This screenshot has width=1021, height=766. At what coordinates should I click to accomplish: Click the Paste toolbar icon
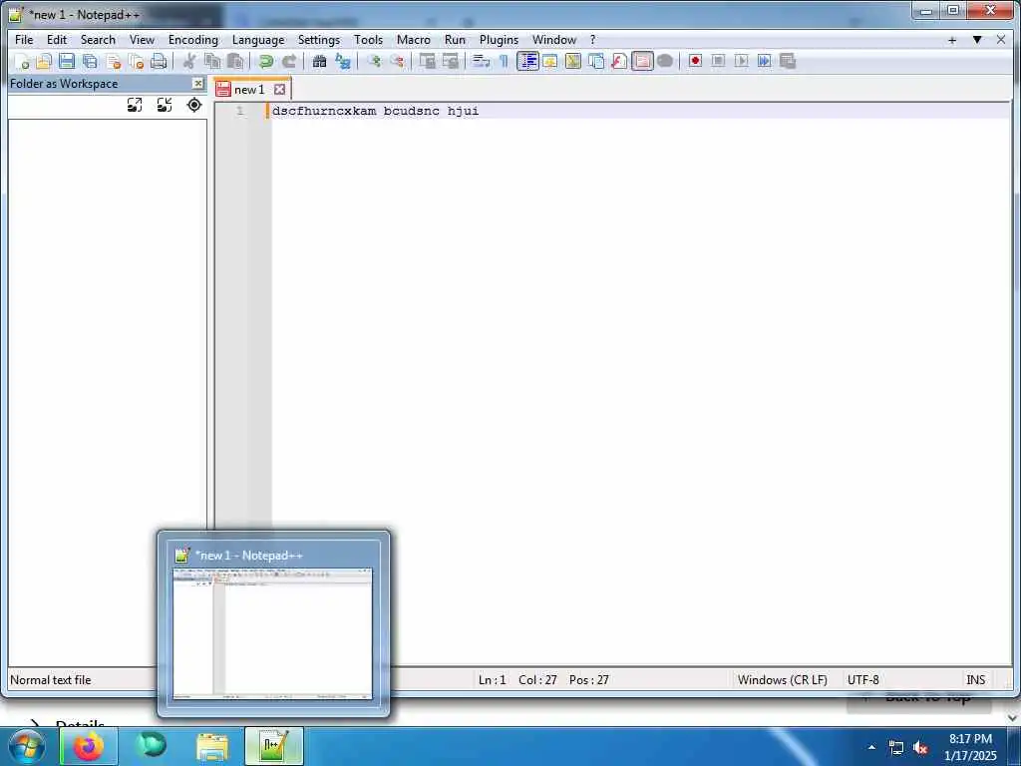[x=235, y=61]
